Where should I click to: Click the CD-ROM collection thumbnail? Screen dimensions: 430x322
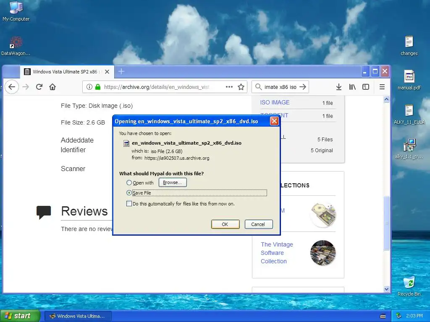click(323, 215)
